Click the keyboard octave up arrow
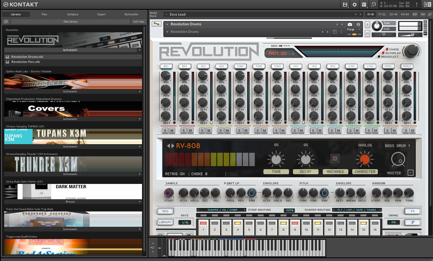 click(153, 243)
